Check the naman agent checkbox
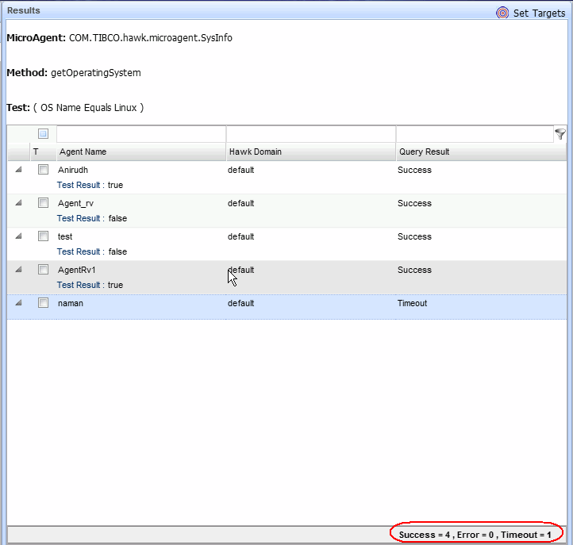Viewport: 573px width, 545px height. click(x=44, y=303)
